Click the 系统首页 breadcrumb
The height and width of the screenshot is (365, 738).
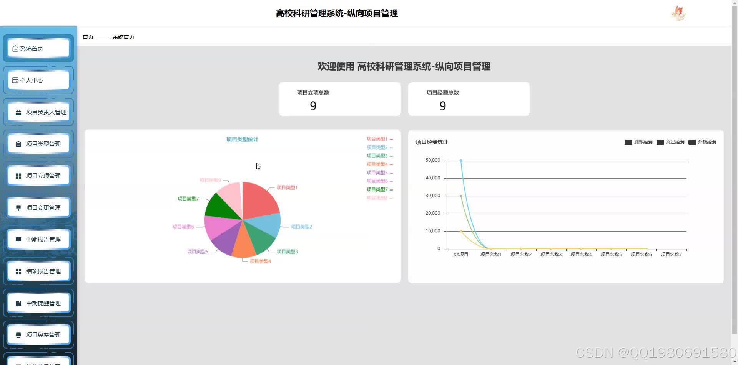pos(123,37)
